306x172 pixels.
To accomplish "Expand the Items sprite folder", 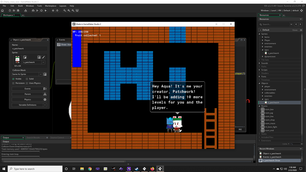I will [263, 37].
